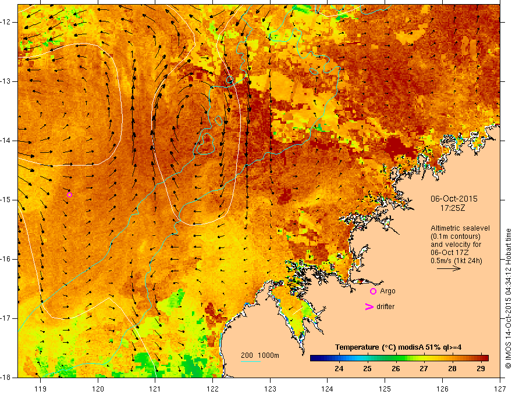Click the latitude axis label -14
512x395 pixels.
[x=6, y=141]
